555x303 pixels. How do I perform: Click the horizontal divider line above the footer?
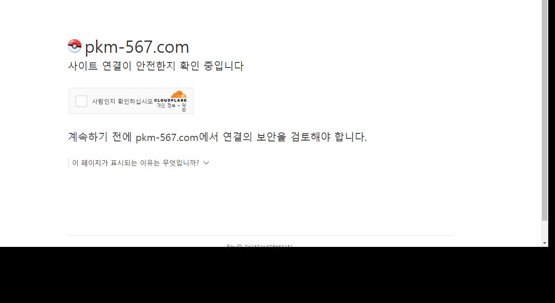pos(260,235)
